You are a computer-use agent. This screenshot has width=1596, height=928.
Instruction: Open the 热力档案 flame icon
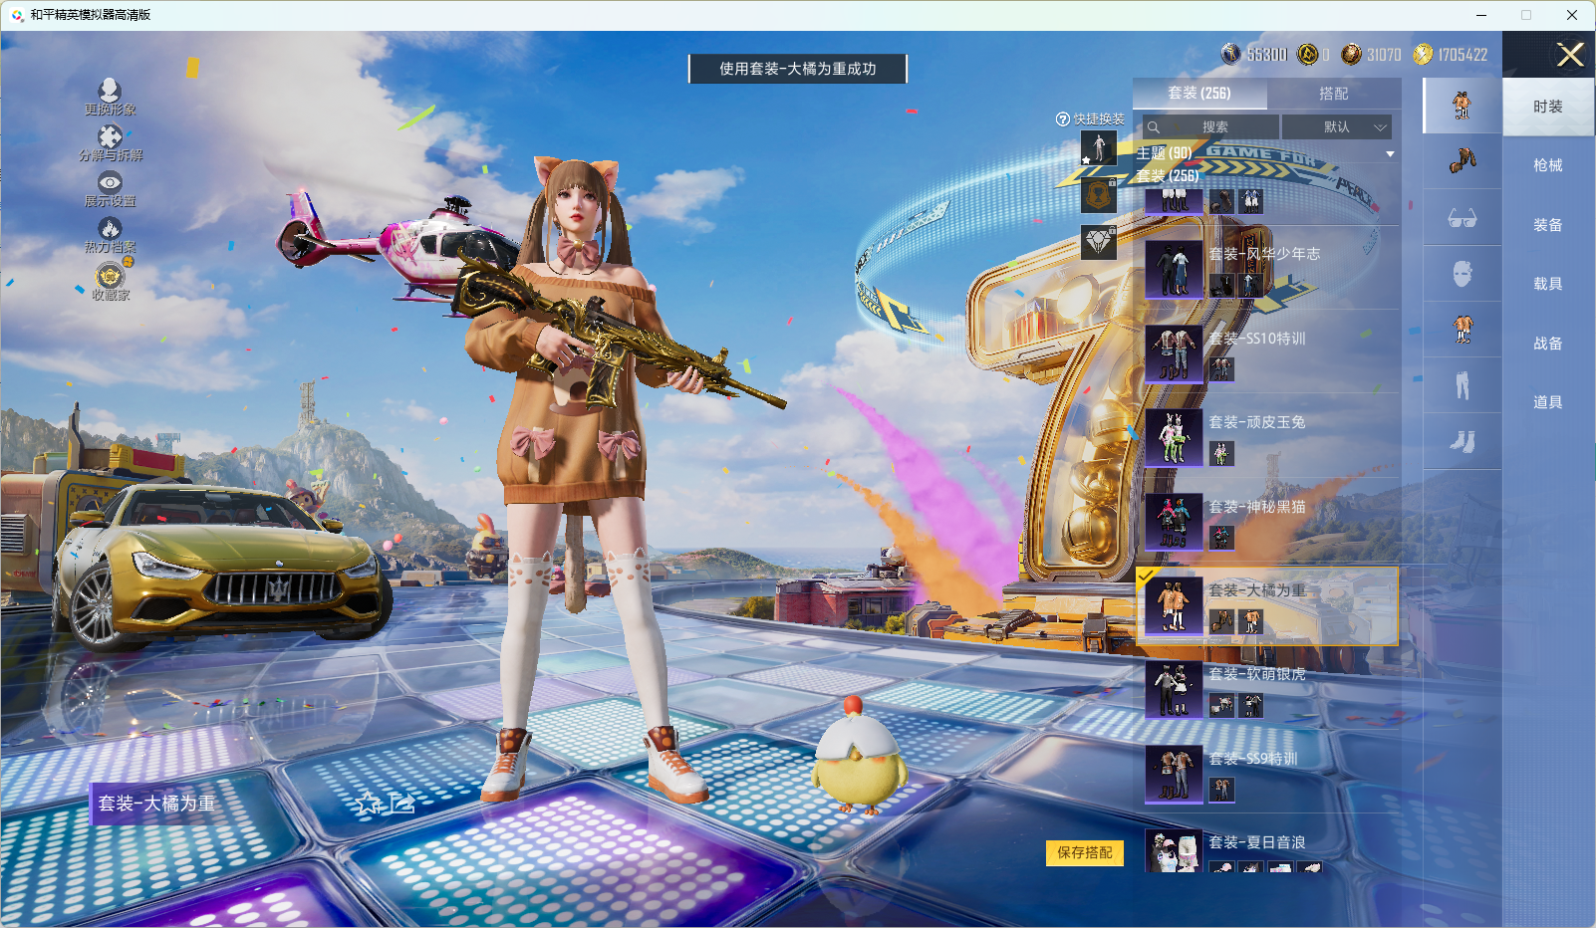coord(110,228)
